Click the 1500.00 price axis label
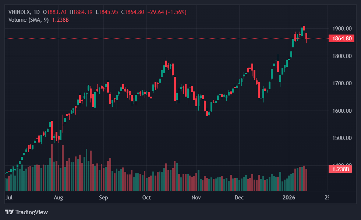Screen dimensions: 361x220 342,138
